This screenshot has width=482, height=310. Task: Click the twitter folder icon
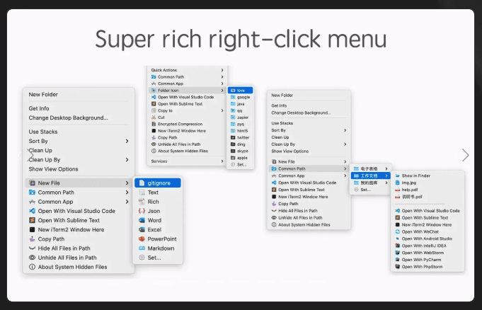[x=233, y=137]
